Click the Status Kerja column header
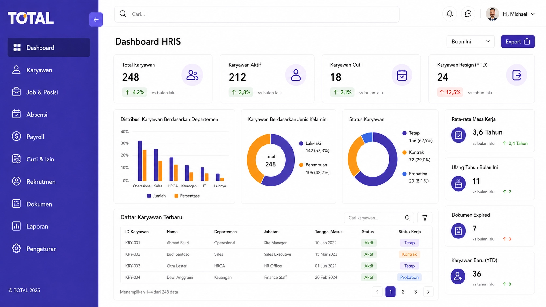 [x=409, y=232]
